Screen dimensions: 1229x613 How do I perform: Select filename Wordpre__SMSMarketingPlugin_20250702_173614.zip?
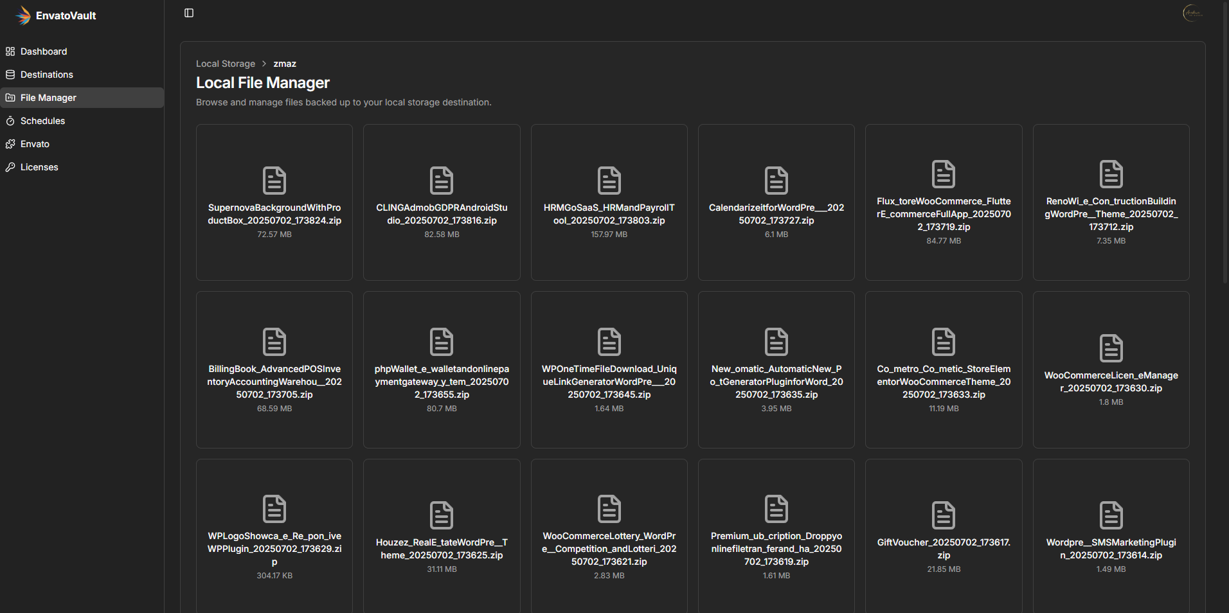[1111, 549]
